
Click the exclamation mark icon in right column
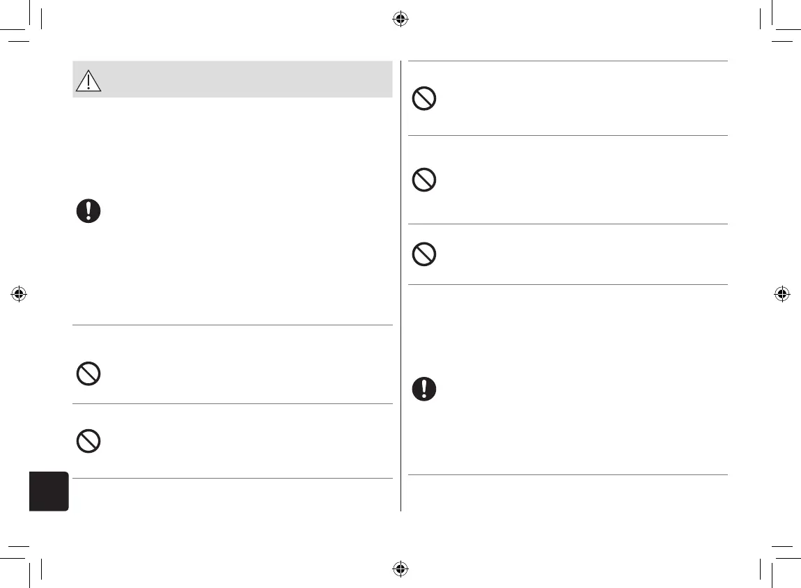coord(423,389)
